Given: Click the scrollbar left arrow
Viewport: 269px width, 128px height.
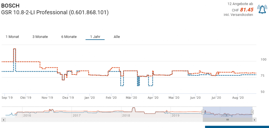Looking at the screenshot, I should (x=3, y=119).
